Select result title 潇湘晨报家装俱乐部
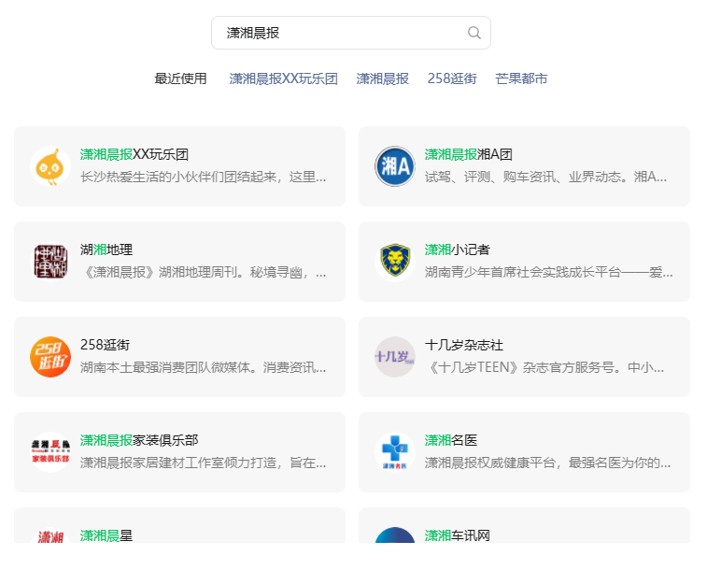The width and height of the screenshot is (721, 570). point(139,440)
